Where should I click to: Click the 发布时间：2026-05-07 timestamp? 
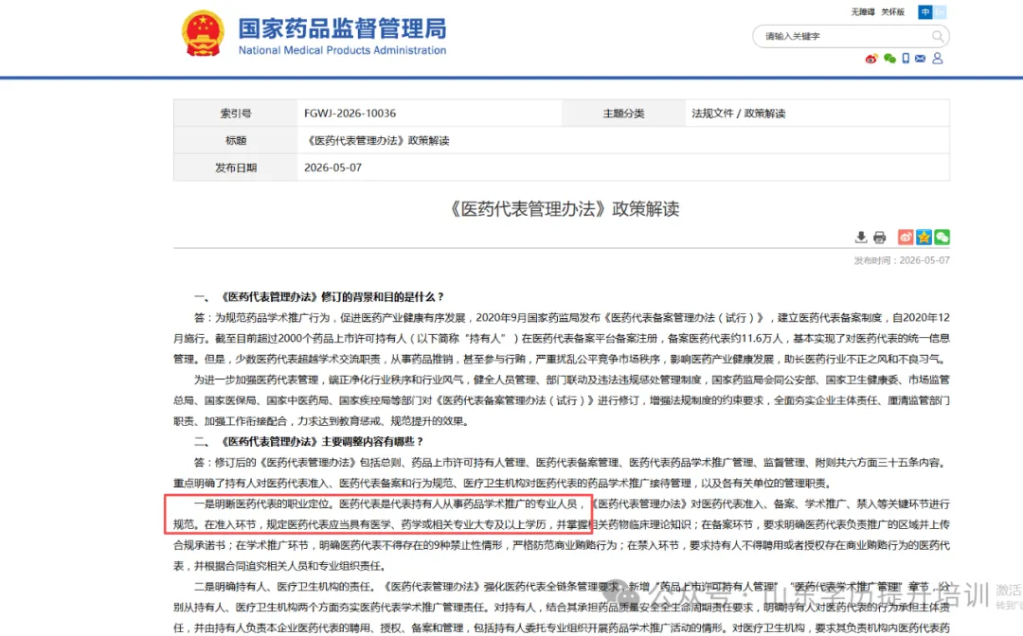(x=902, y=260)
